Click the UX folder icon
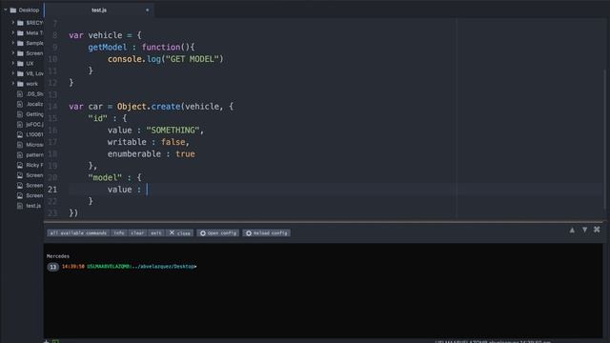610x343 pixels. click(x=21, y=64)
